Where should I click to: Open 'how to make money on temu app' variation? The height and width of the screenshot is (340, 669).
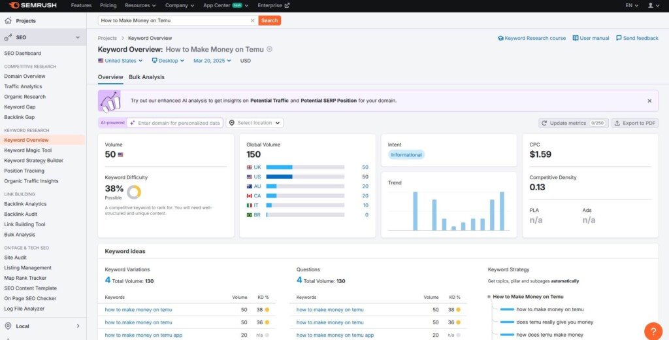[x=143, y=335]
